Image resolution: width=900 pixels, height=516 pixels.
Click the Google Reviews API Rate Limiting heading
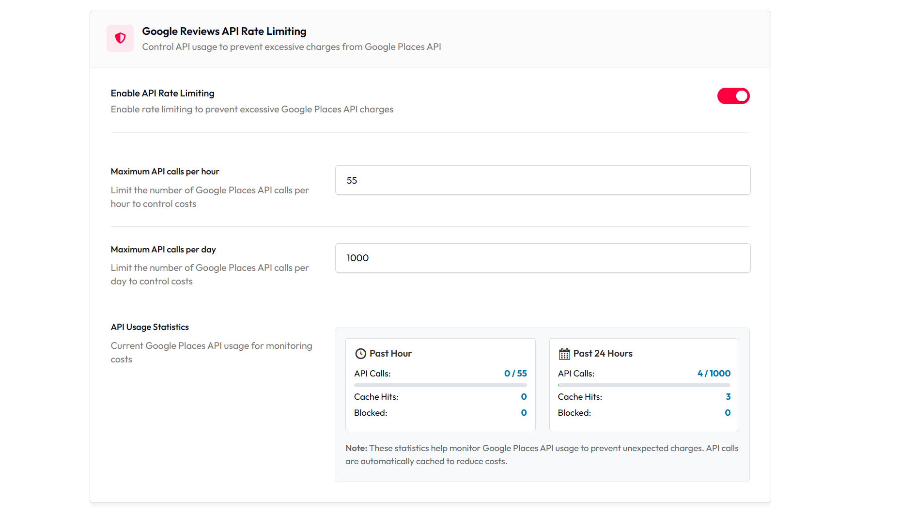(224, 31)
